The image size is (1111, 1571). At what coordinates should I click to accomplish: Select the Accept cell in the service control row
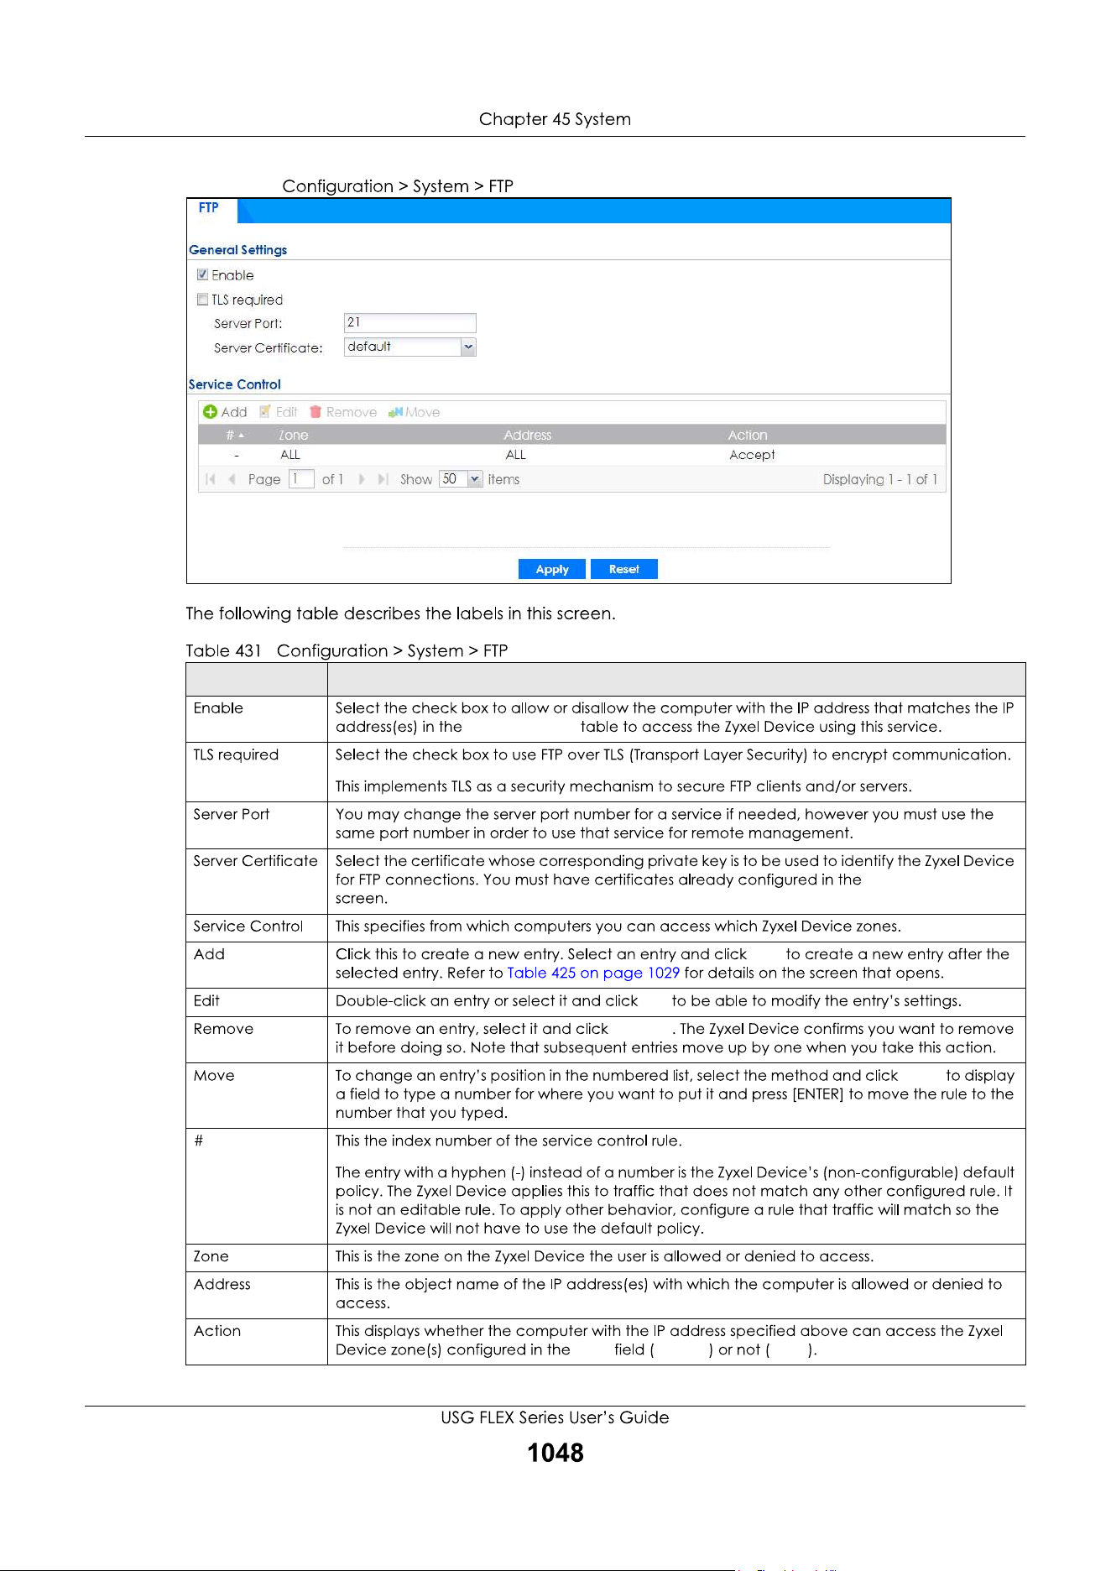tap(752, 455)
